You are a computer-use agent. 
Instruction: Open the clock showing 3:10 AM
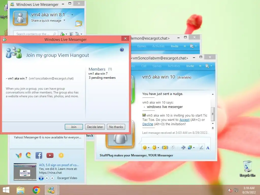click(249, 190)
